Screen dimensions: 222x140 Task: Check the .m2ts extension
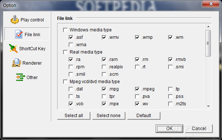(170, 104)
